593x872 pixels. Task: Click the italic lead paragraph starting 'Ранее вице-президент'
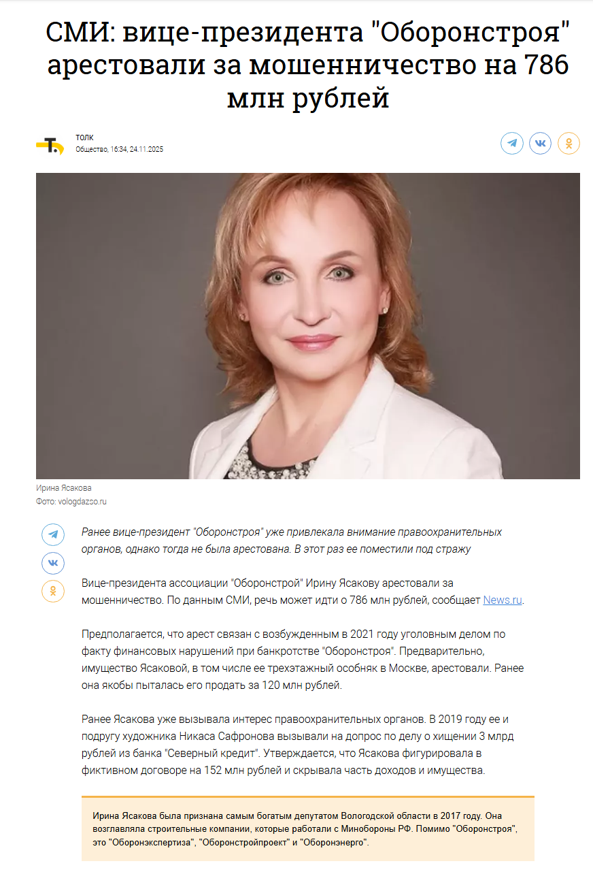(292, 540)
